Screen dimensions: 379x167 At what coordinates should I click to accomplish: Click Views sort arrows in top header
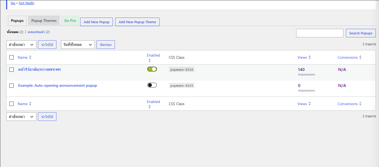[x=310, y=57]
